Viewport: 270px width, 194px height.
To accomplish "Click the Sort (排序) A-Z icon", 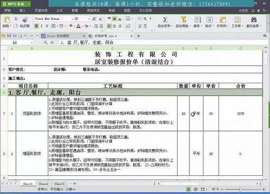I will [198, 20].
